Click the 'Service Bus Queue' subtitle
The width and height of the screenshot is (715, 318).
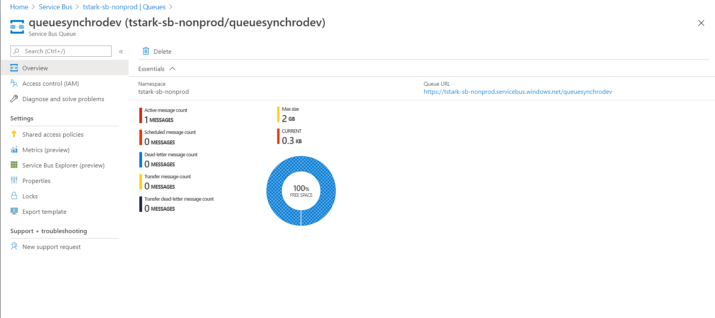[x=52, y=34]
